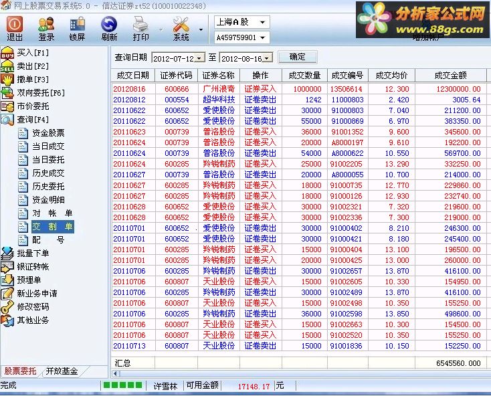Select the 超华科技 security name cell
Viewport: 491px width, 396px height.
(x=219, y=100)
